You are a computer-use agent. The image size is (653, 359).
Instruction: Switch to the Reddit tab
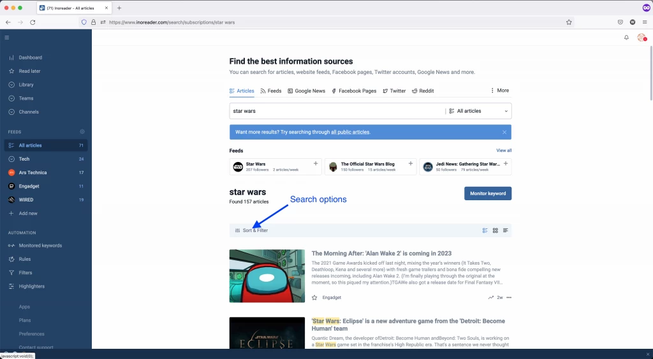click(x=423, y=91)
